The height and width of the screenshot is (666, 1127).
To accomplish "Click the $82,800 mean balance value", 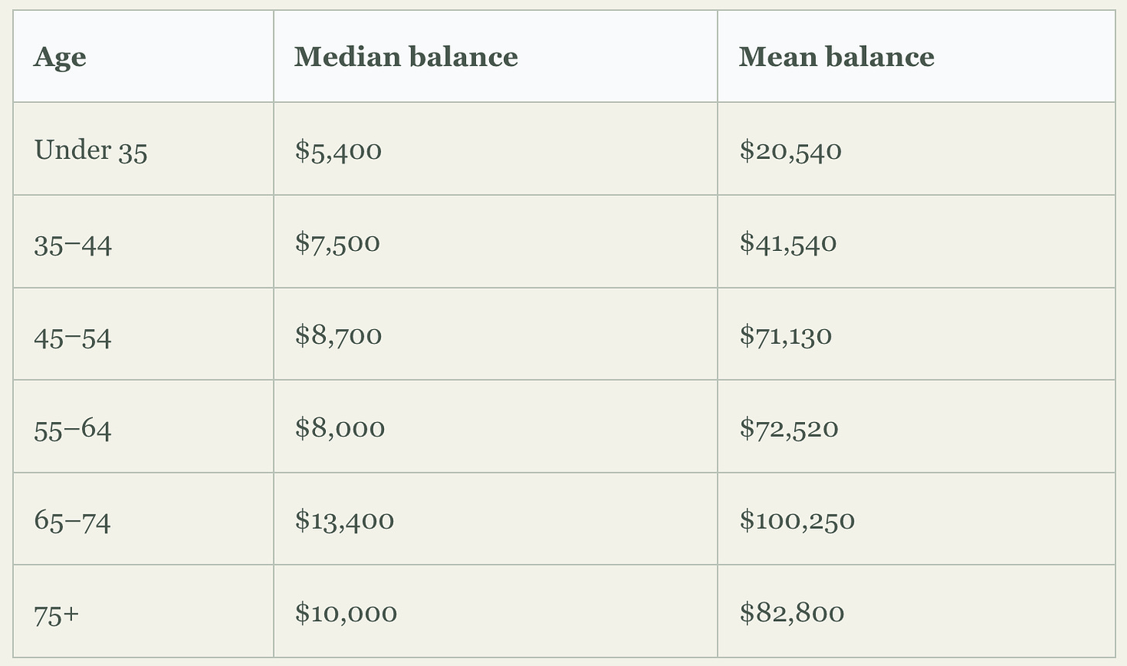I will pos(792,613).
